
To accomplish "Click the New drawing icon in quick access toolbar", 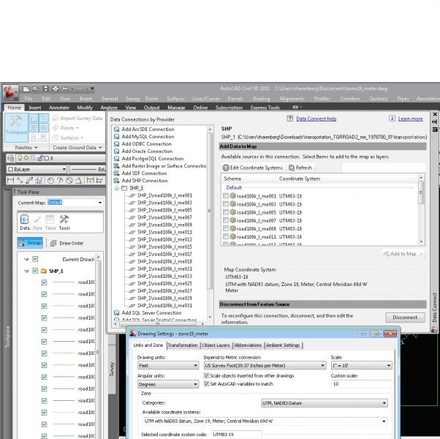I will [x=26, y=89].
